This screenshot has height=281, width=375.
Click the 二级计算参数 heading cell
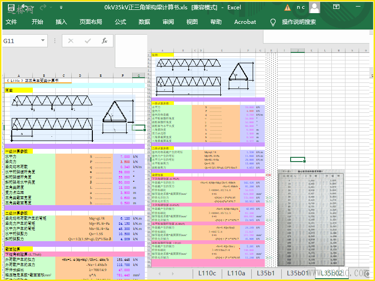pos(18,213)
